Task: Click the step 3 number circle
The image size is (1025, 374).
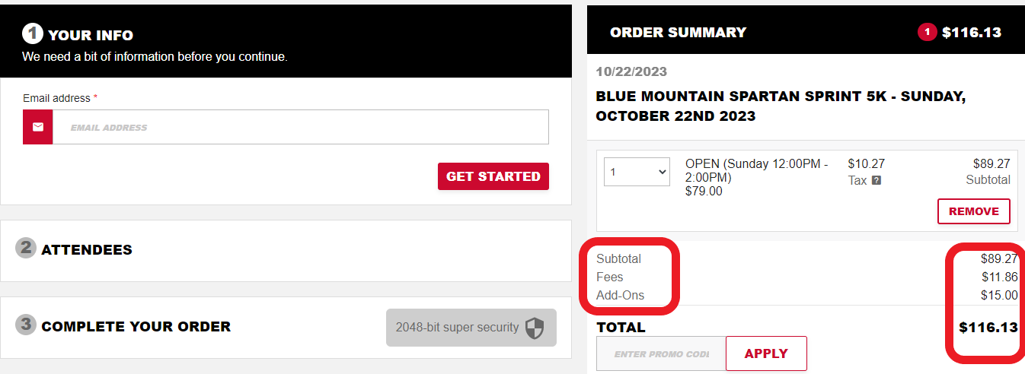Action: point(26,325)
